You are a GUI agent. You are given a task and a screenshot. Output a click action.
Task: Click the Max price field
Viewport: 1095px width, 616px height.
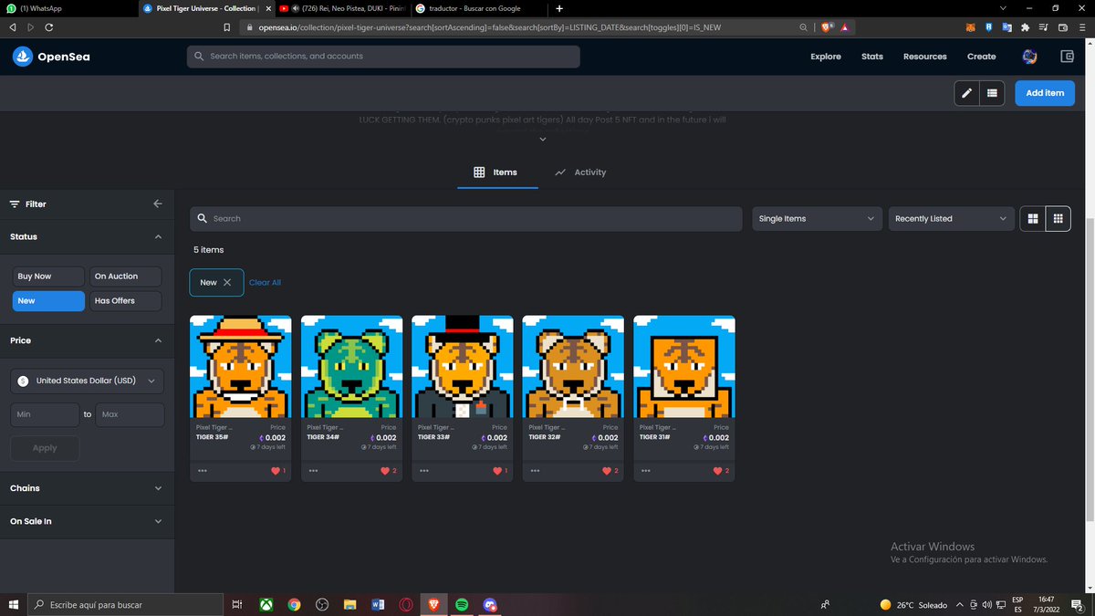pos(130,414)
